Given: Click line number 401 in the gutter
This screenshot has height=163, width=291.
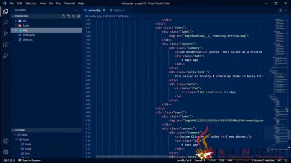Looking at the screenshot, I should click(x=88, y=84).
